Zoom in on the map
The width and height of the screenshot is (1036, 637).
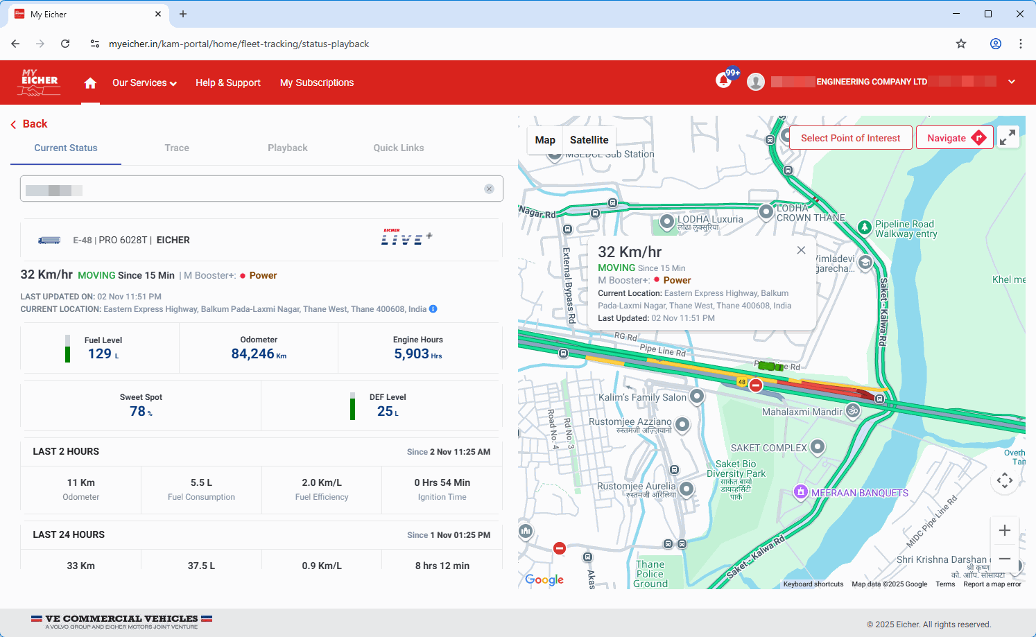[1005, 531]
